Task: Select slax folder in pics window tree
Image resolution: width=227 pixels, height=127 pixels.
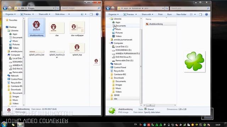Action: coord(114,99)
